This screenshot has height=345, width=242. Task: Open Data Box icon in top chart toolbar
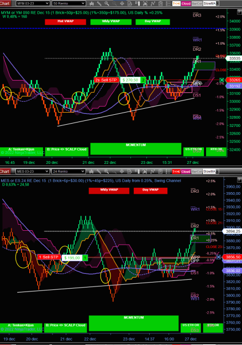[x=130, y=3]
